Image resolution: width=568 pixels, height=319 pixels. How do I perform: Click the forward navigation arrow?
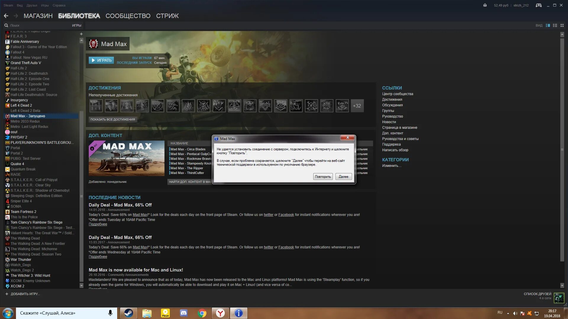click(16, 16)
